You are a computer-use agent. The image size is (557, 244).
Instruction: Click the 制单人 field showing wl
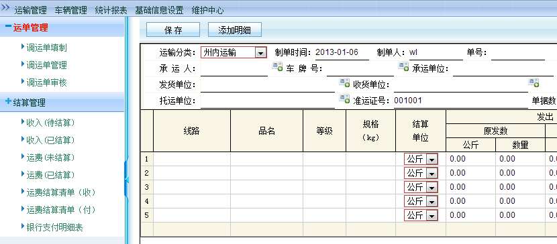tap(436, 53)
